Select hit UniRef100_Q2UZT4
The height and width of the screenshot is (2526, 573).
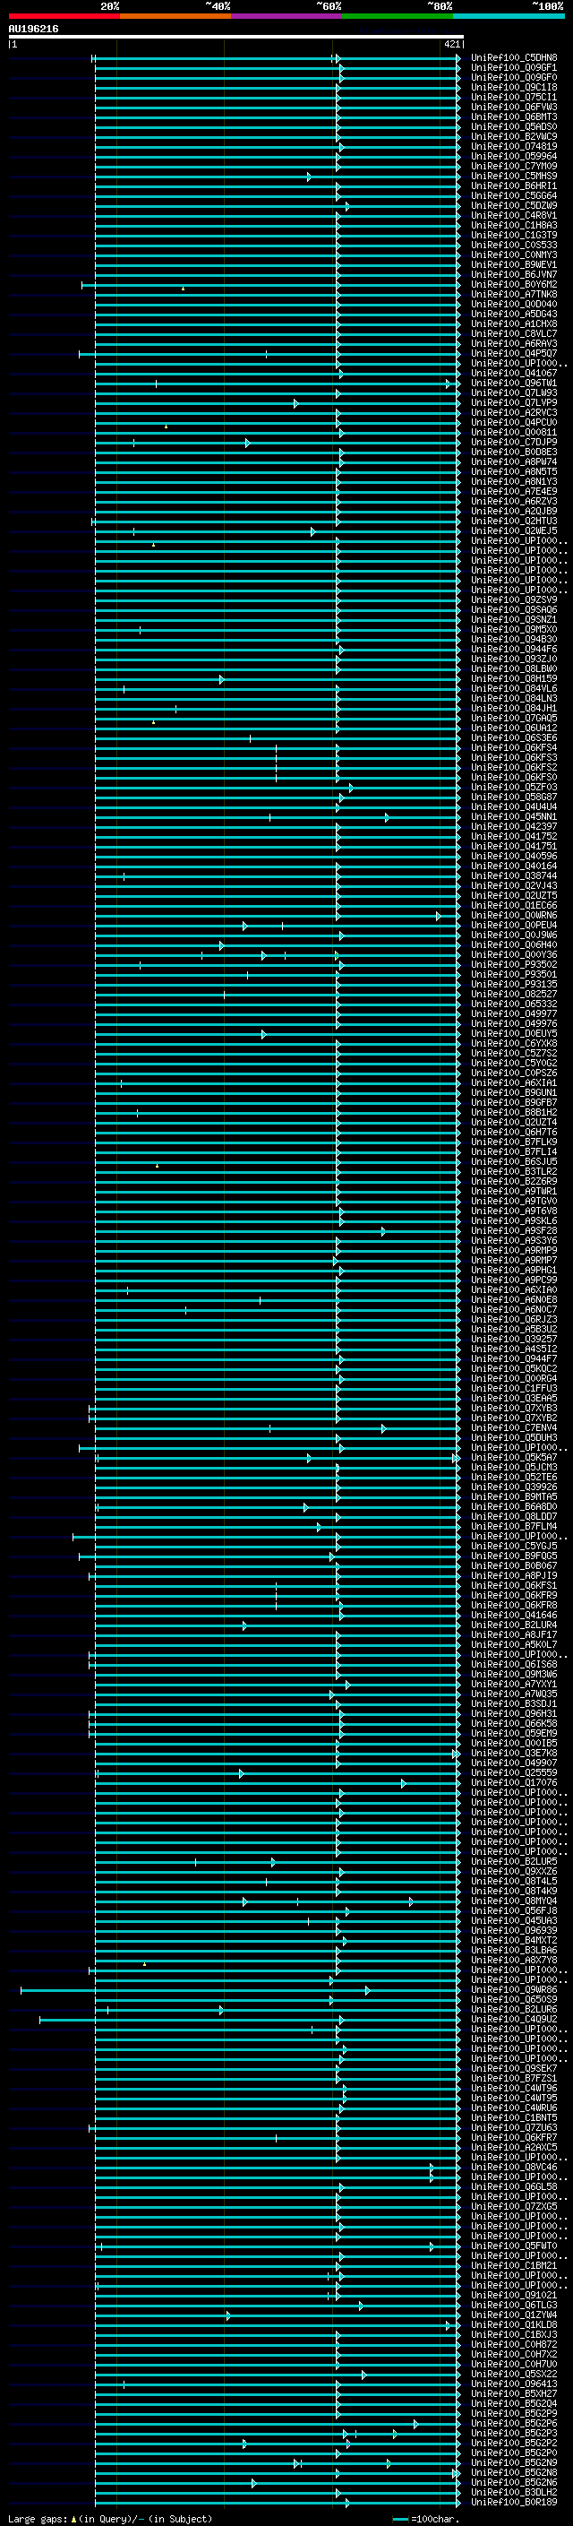pyautogui.click(x=514, y=1123)
